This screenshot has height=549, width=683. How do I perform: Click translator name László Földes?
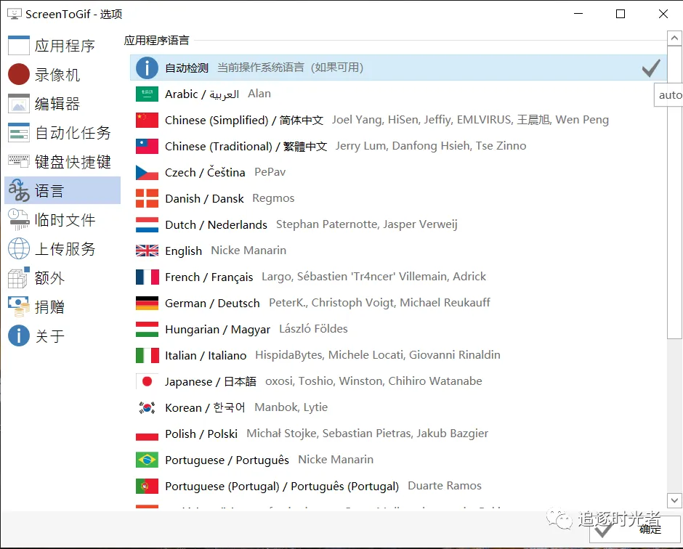(313, 329)
